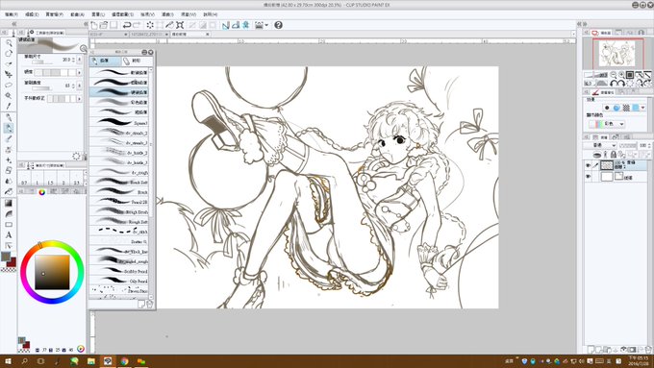Image resolution: width=654 pixels, height=368 pixels.
Task: Expand the layer effect options arrow
Action: [x=642, y=108]
